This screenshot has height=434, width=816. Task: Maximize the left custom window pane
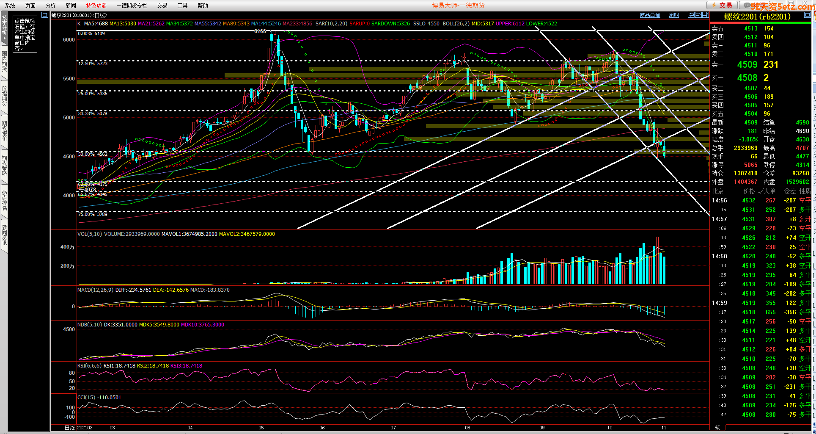pos(45,15)
